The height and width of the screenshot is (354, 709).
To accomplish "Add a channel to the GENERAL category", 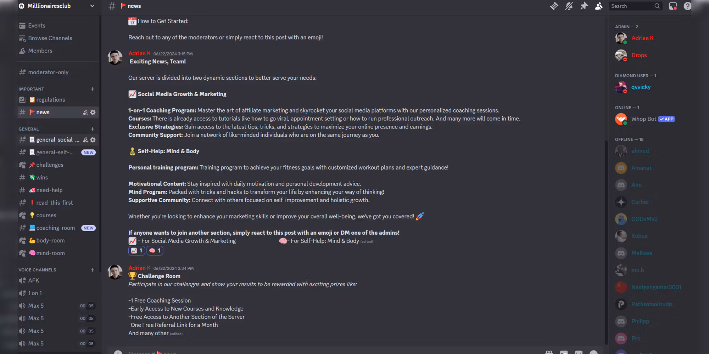I will pos(93,129).
